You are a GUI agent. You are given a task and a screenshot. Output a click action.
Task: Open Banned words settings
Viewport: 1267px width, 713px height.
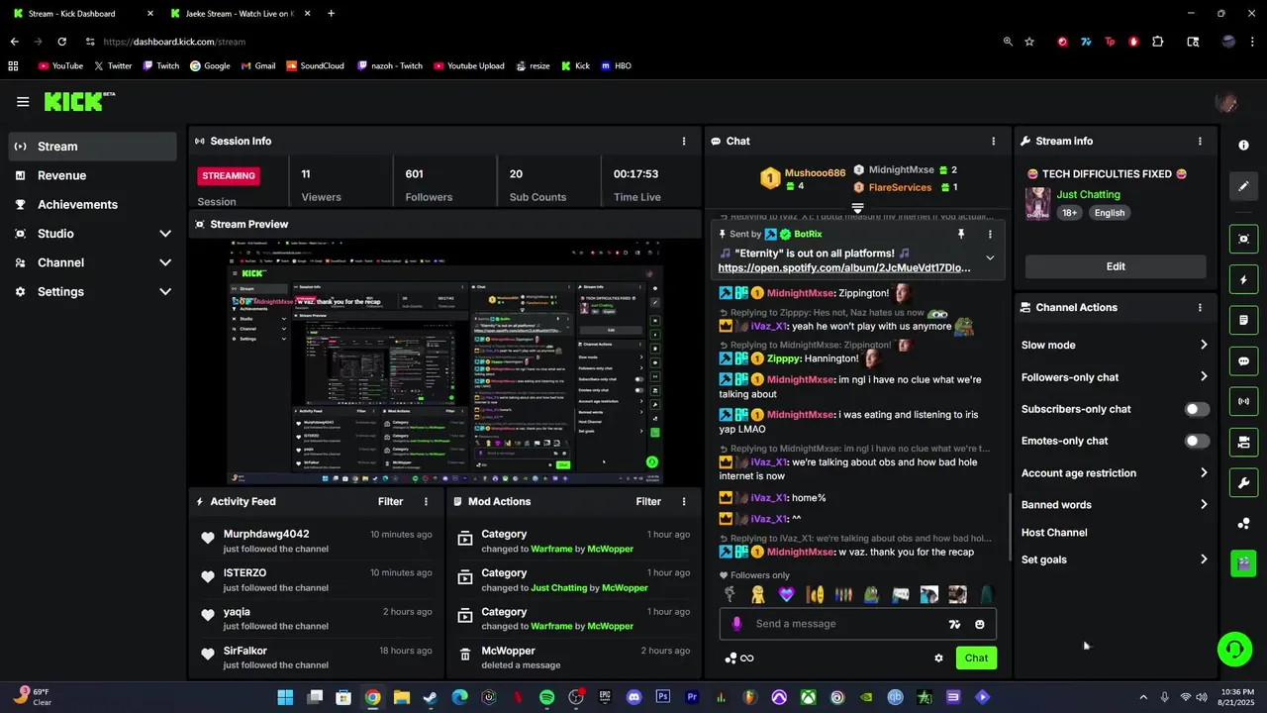1116,505
